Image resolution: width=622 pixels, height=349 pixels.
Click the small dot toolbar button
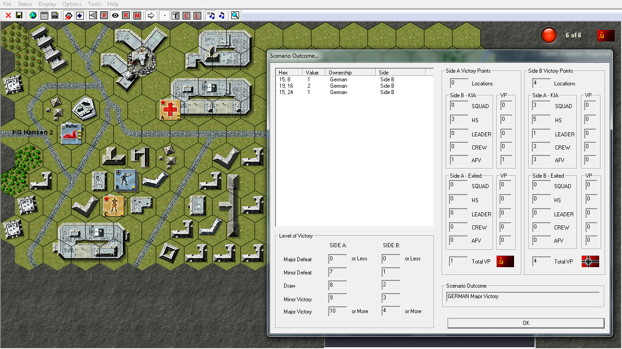pyautogui.click(x=165, y=15)
